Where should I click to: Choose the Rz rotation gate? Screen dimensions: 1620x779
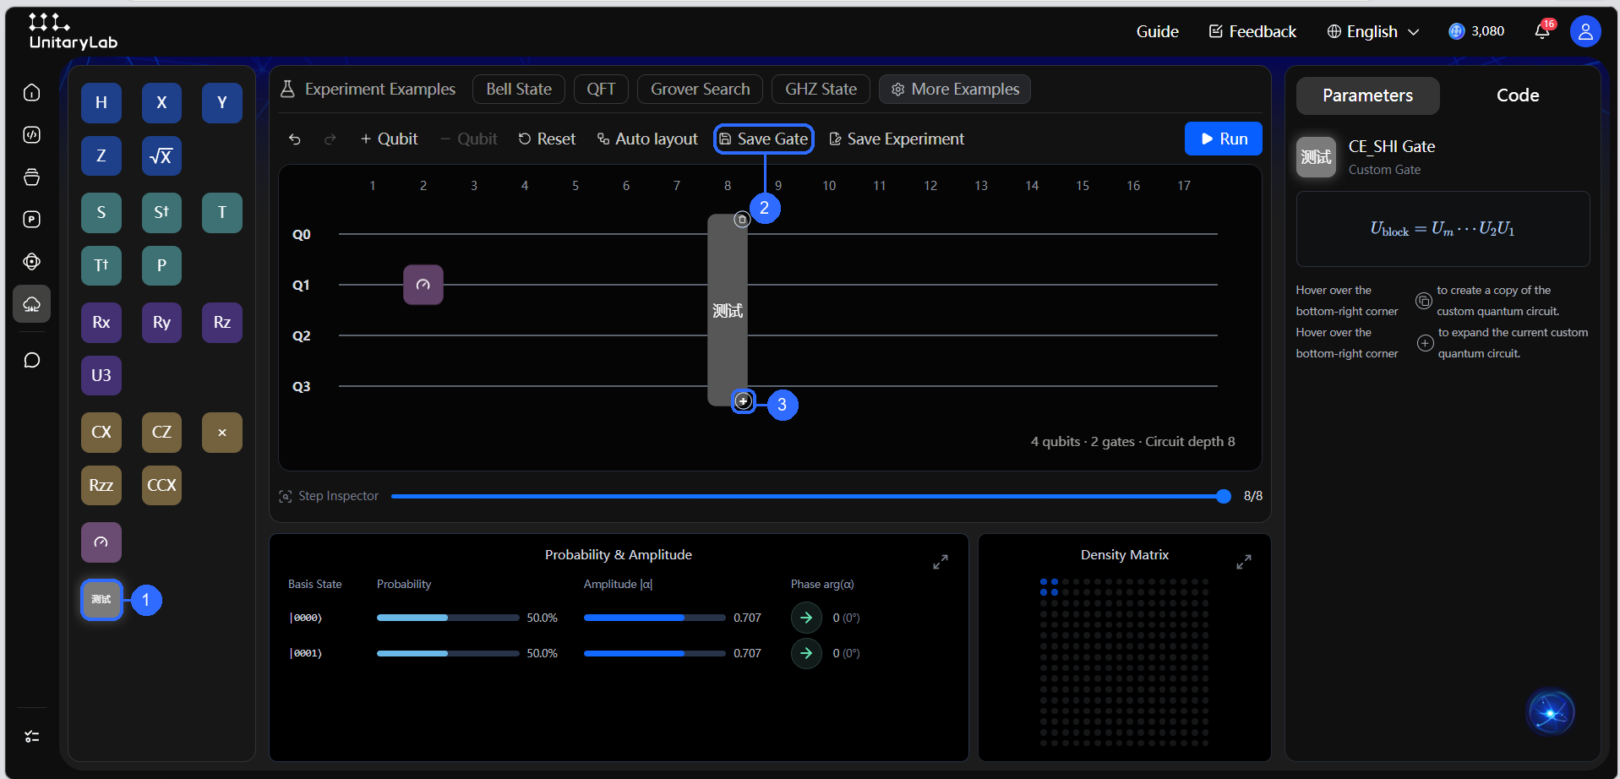coord(222,323)
